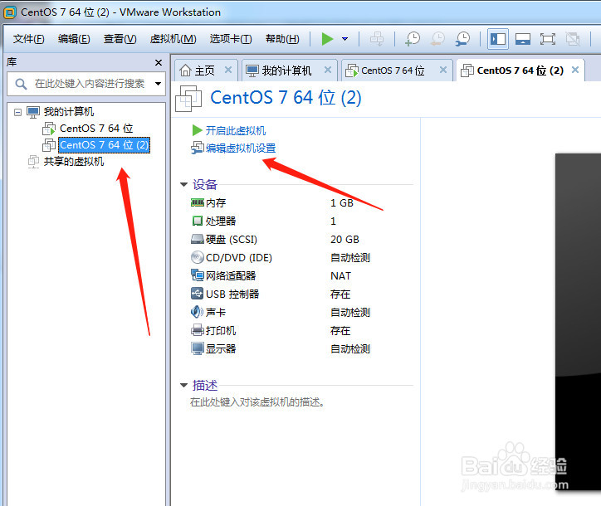Close the 我的计算机 tab
Screen dimensions: 601x506
[x=328, y=70]
